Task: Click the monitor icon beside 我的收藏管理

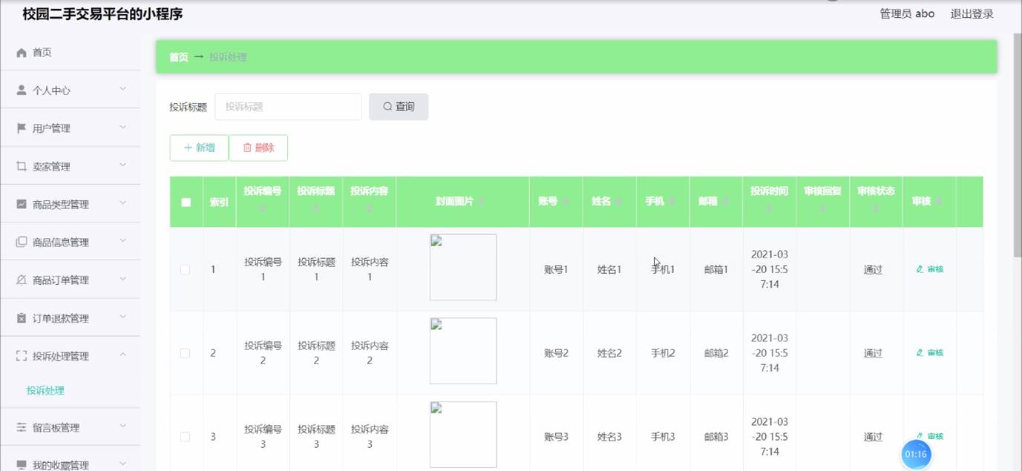Action: (x=22, y=465)
